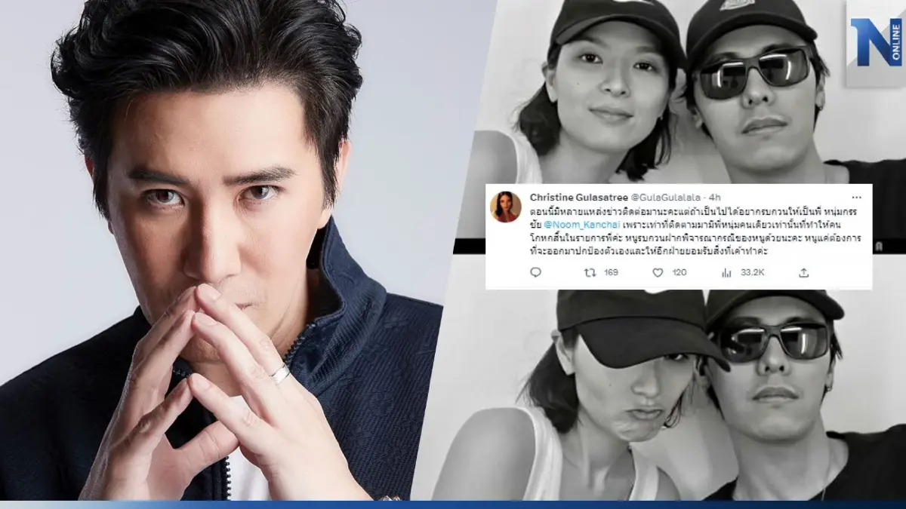Open the three-dot more menu on tweet
The width and height of the screenshot is (906, 509).
click(x=856, y=197)
